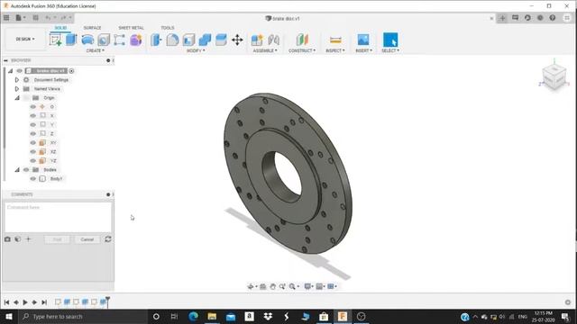Select the Joint tool
The image size is (577, 324).
point(273,40)
